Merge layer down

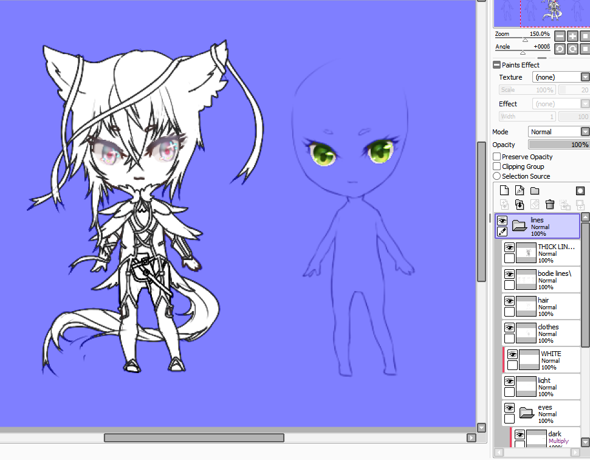(x=520, y=204)
